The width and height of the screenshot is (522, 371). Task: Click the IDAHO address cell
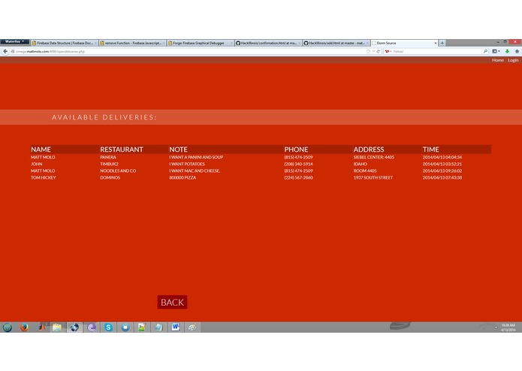point(361,164)
